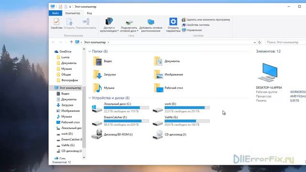This screenshot has width=306, height=172.
Task: Click Управление in the ribbon
Action: pyautogui.click(x=192, y=30)
